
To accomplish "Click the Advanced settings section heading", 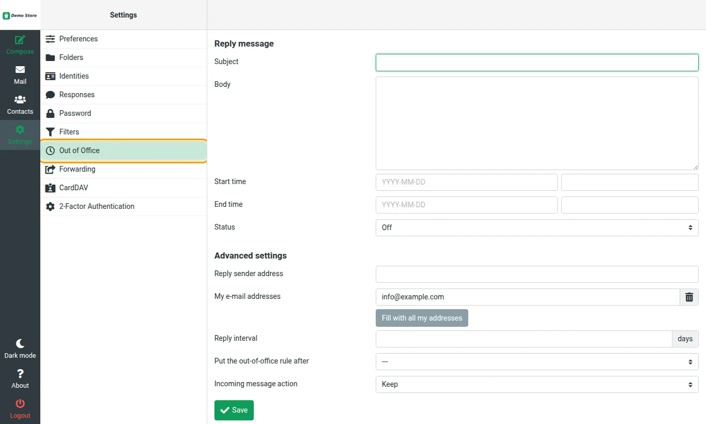I will click(x=251, y=255).
